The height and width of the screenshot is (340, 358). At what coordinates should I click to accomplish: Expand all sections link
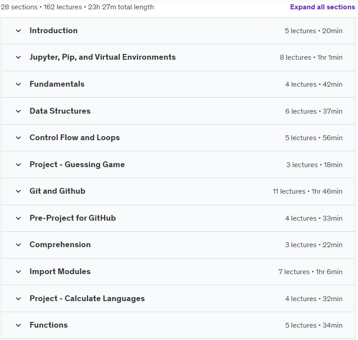click(322, 7)
